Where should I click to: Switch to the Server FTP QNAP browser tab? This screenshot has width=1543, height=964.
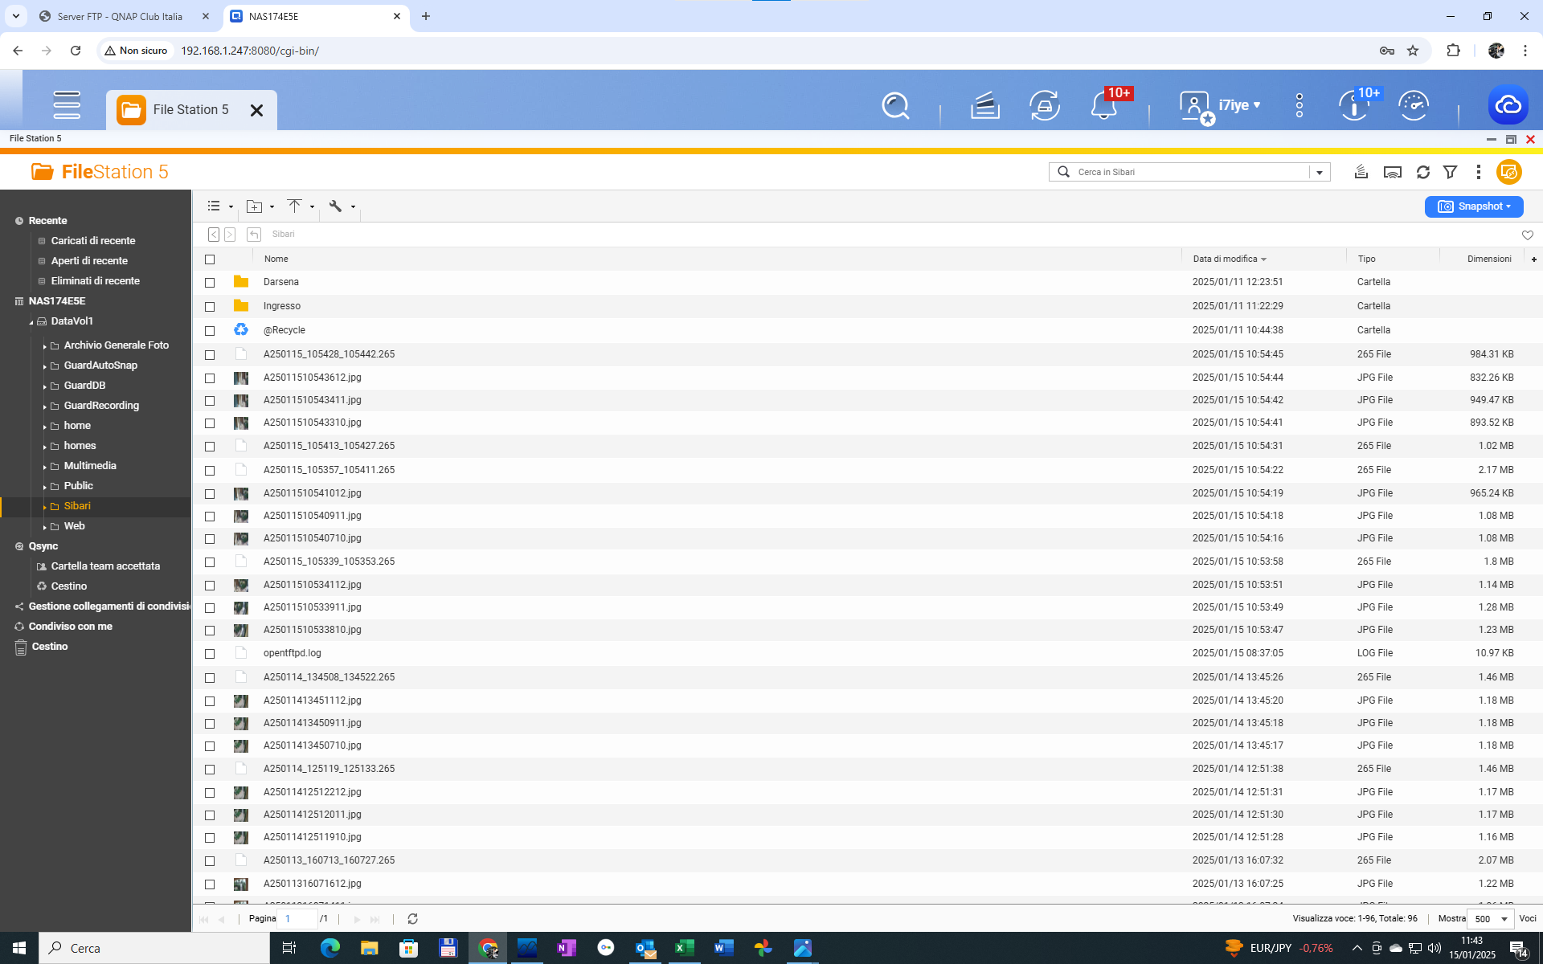pos(121,16)
